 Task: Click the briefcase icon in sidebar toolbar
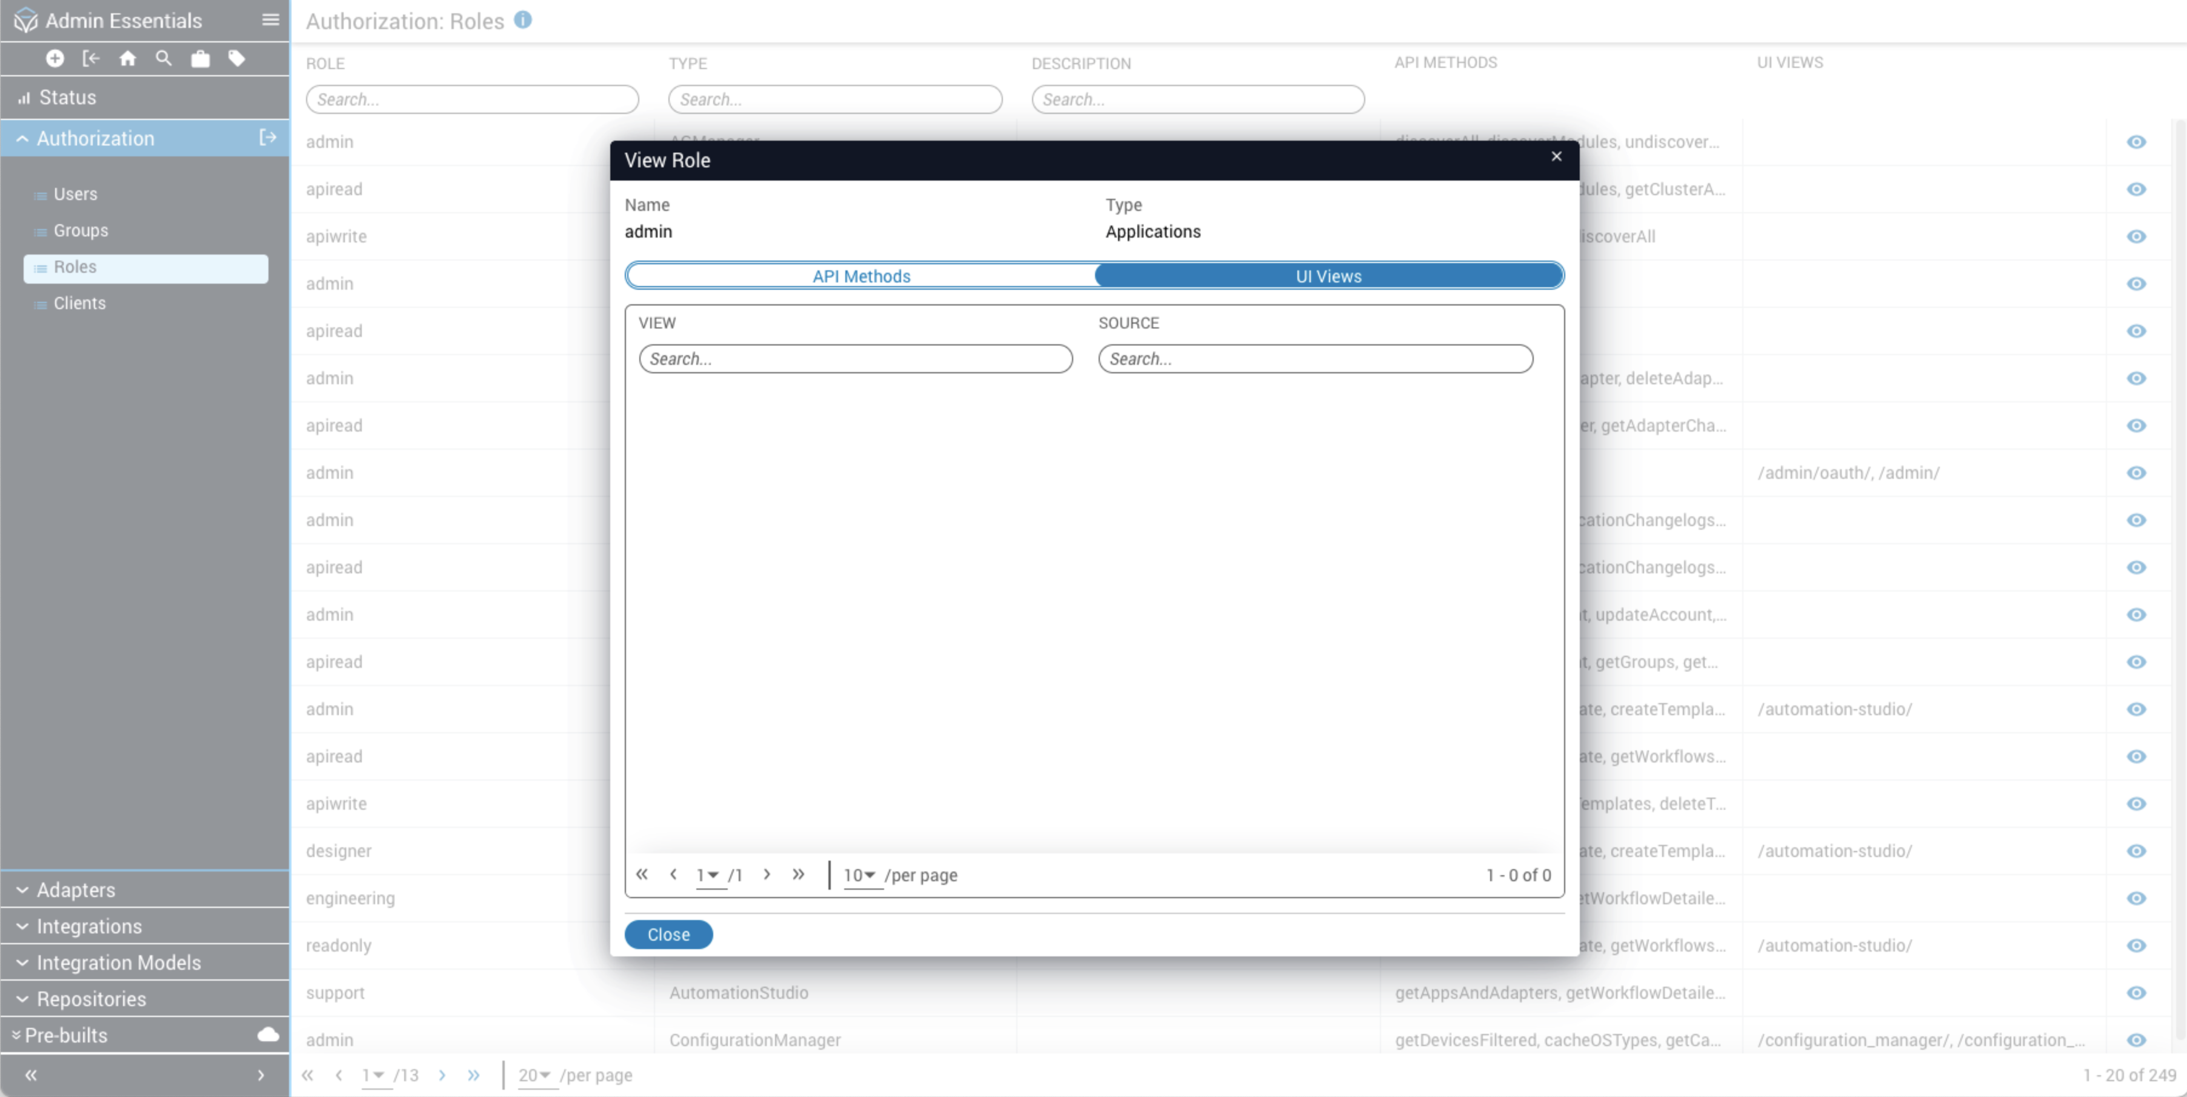point(201,59)
